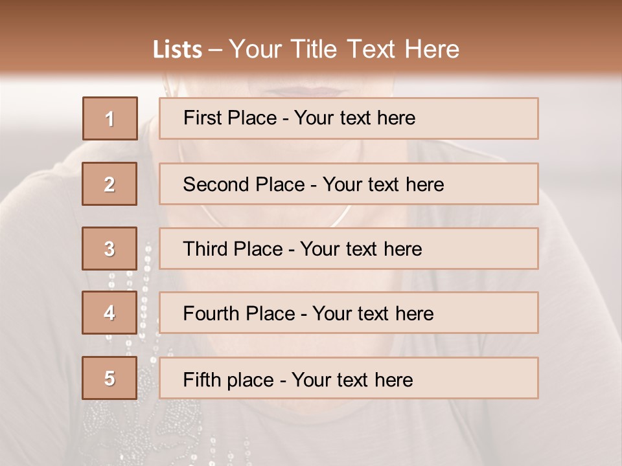Click the number 3 square
Screen dimensions: 622x466
(x=109, y=249)
